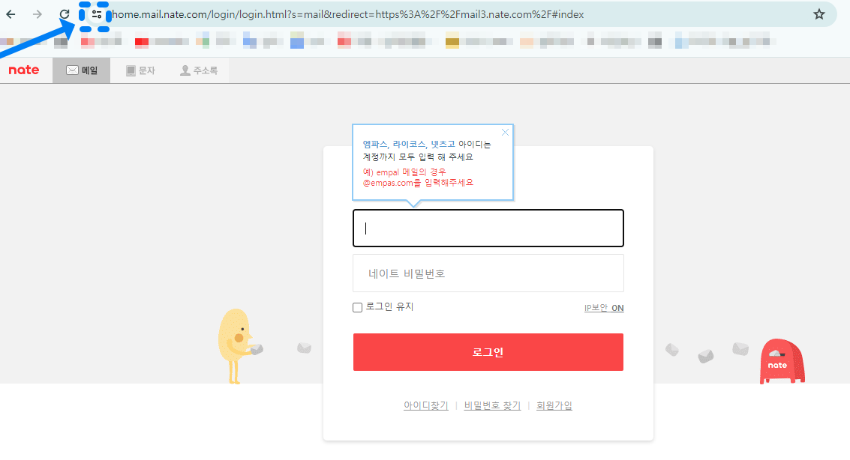Close the ID hint tooltip popup

[x=505, y=133]
